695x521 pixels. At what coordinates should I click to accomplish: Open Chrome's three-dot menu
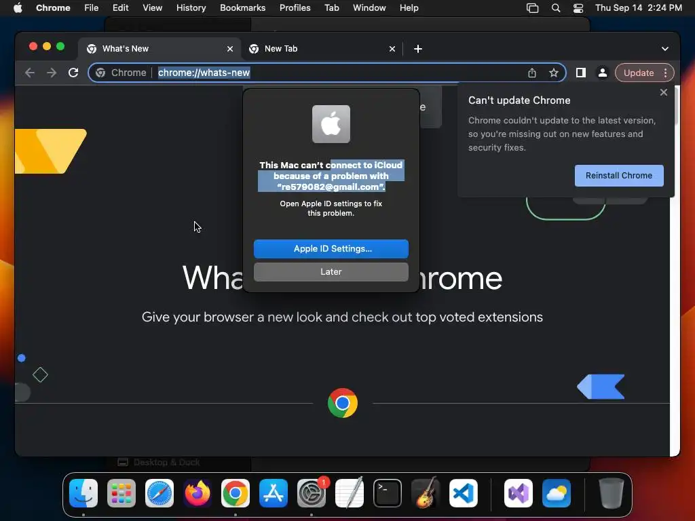pos(665,73)
